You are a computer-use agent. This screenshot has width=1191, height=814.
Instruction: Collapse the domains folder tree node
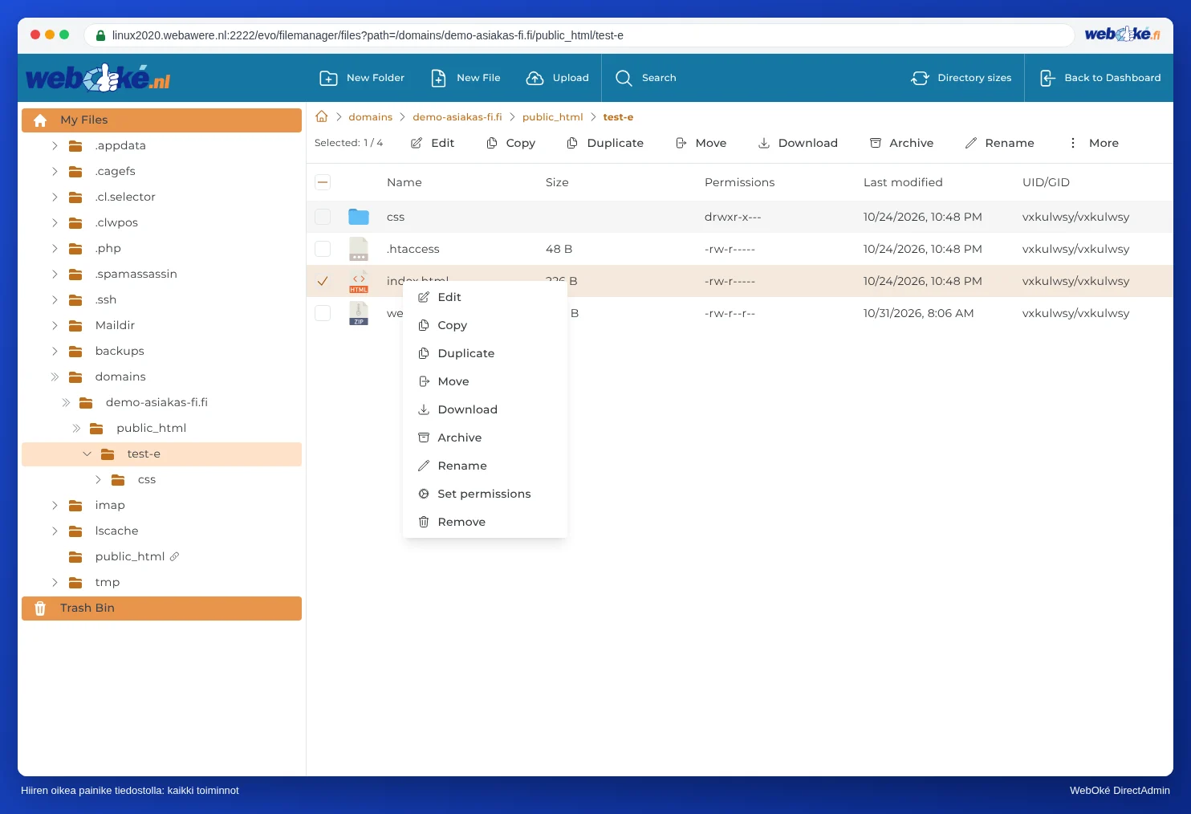55,376
